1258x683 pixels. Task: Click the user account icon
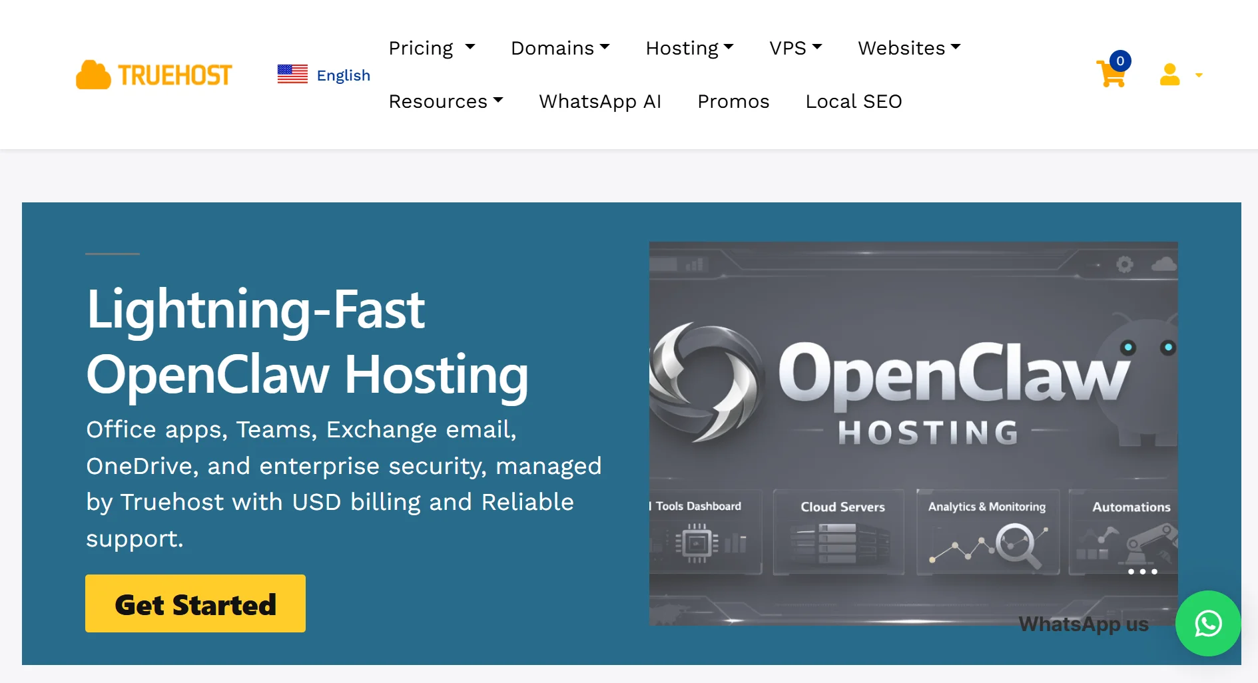point(1169,75)
